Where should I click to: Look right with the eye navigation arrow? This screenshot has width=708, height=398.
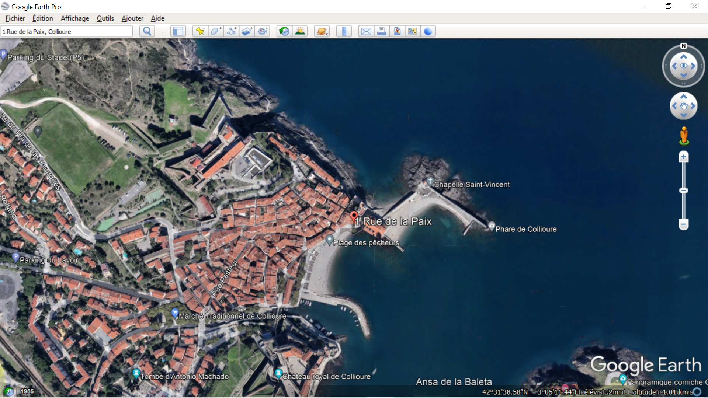click(x=693, y=66)
